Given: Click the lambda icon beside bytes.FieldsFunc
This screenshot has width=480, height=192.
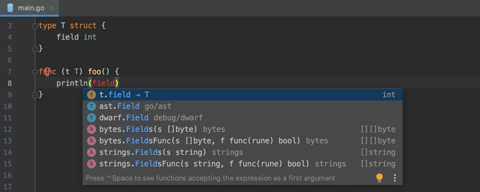Looking at the screenshot, I should (92, 141).
